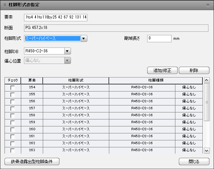Select element number 260 cell
Screen dimensions: 214x169
pyautogui.click(x=32, y=130)
